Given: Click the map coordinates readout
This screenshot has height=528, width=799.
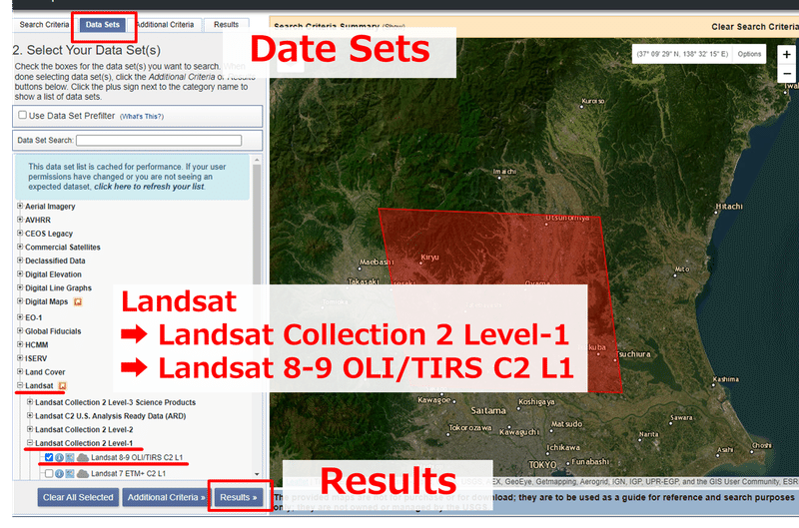Looking at the screenshot, I should (682, 54).
